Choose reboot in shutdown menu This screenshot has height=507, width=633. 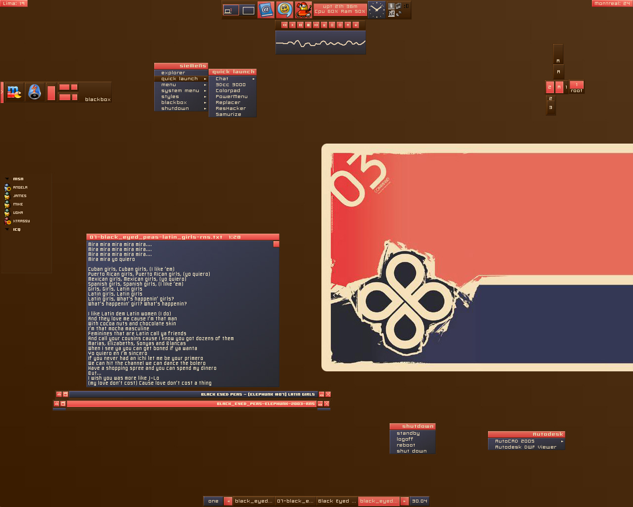412,445
